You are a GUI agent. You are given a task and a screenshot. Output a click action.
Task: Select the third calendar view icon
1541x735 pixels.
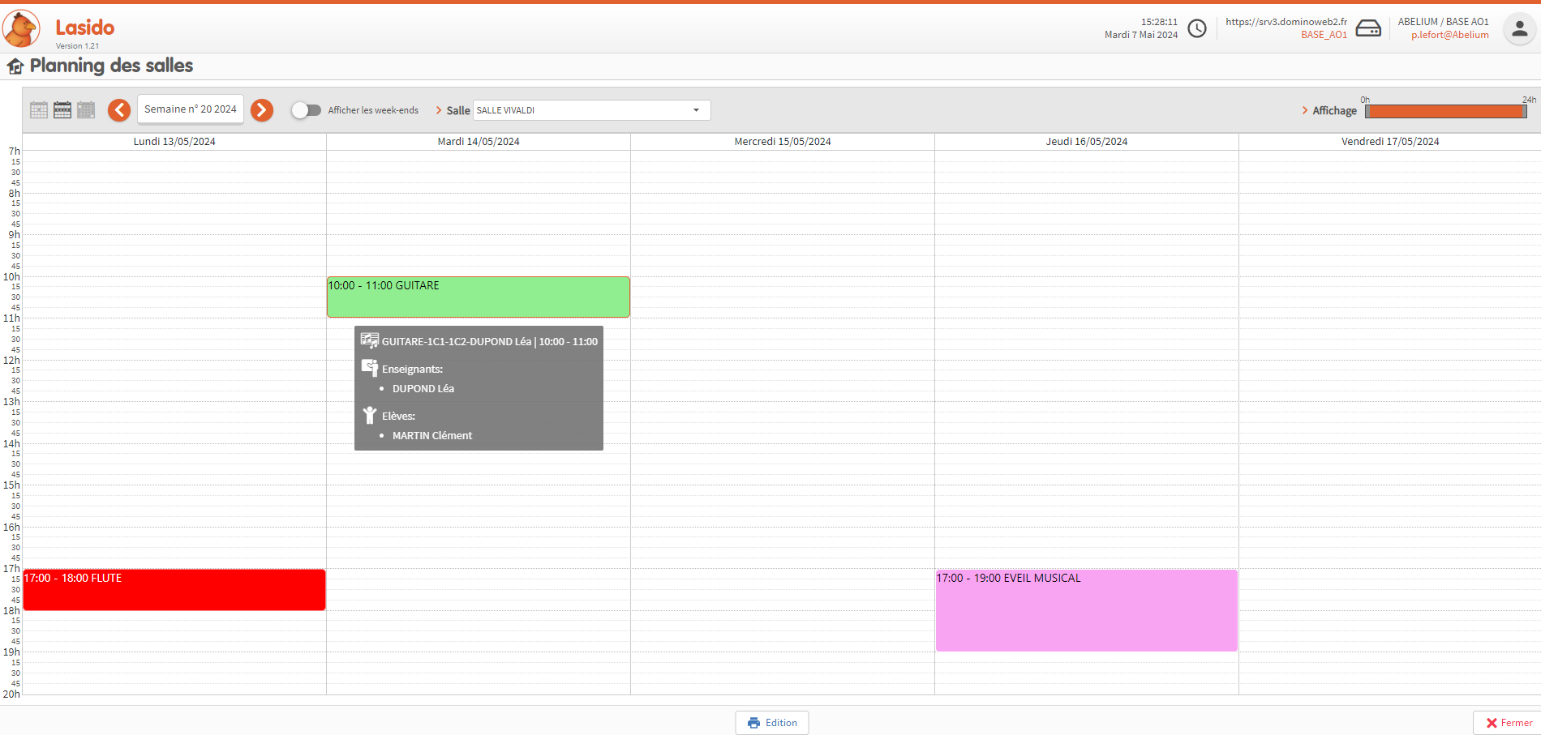[x=86, y=110]
